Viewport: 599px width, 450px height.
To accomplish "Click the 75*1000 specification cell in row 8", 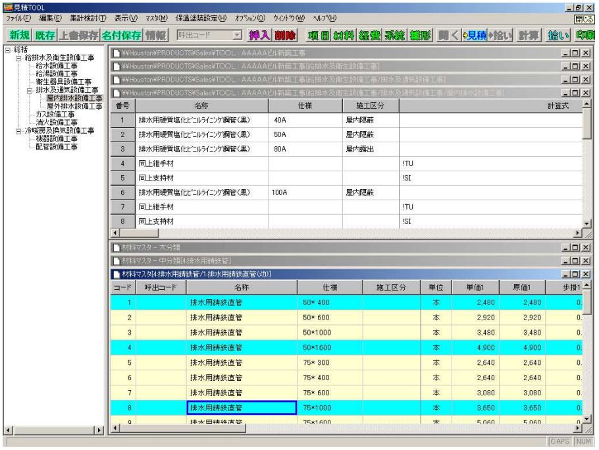I will [329, 408].
